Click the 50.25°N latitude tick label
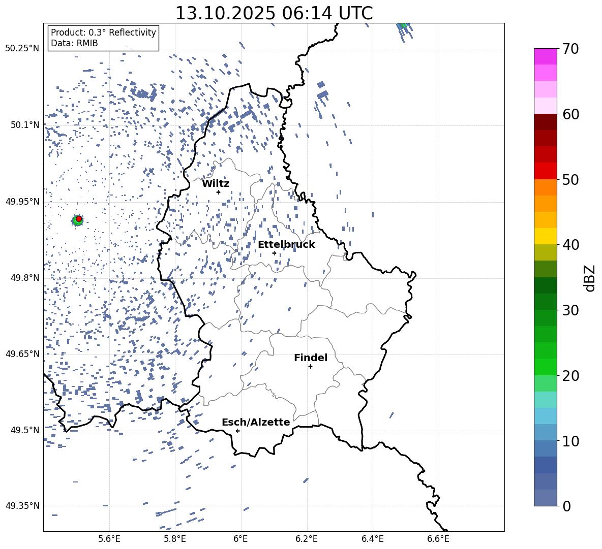The height and width of the screenshot is (549, 602). pyautogui.click(x=22, y=49)
